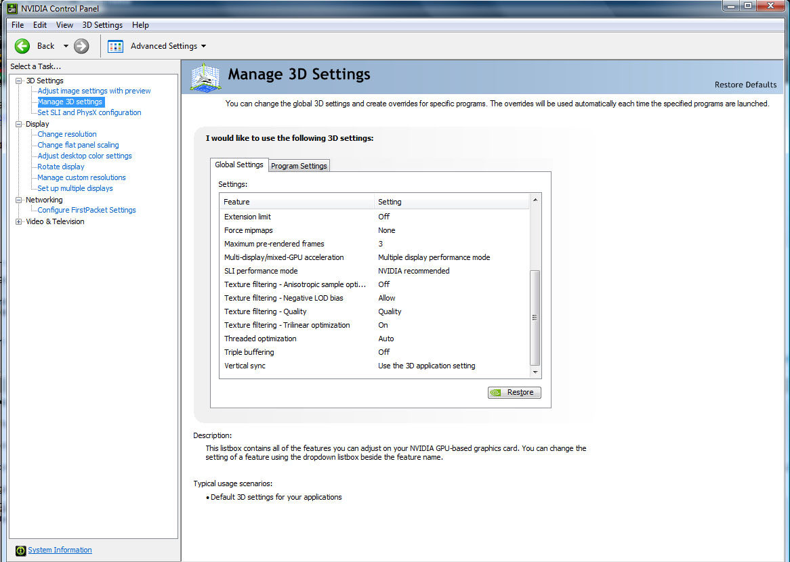
Task: Open the 3D Settings menu
Action: click(x=102, y=24)
